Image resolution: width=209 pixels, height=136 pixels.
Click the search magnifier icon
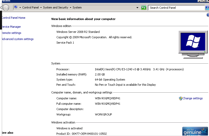click(207, 8)
